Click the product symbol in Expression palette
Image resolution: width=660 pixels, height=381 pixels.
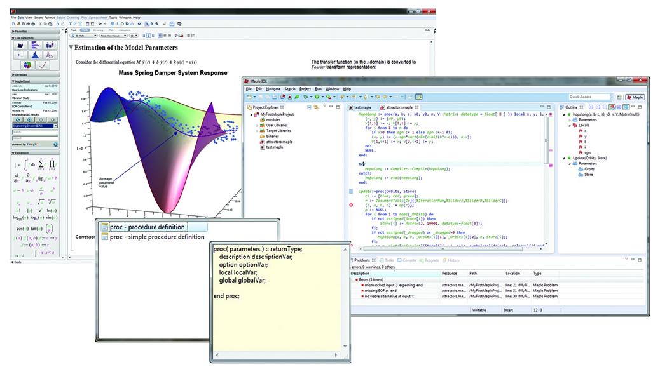52,164
